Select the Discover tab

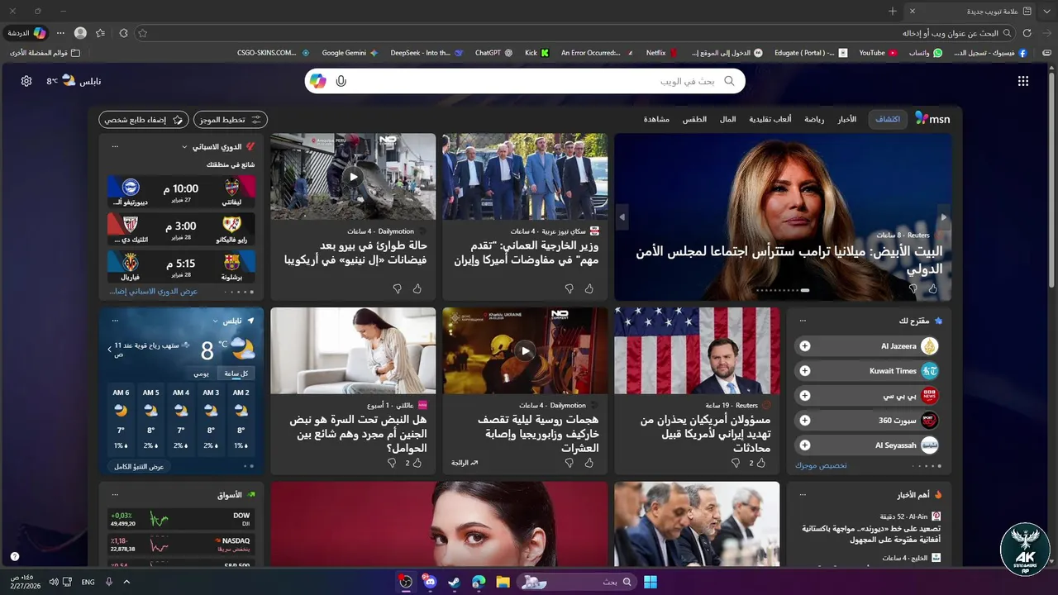tap(888, 120)
